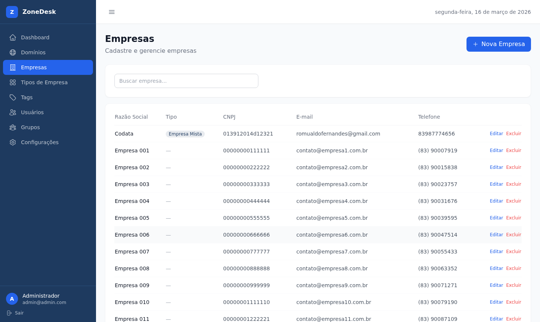Open the Empresas menu item
The height and width of the screenshot is (322, 540).
pos(48,67)
